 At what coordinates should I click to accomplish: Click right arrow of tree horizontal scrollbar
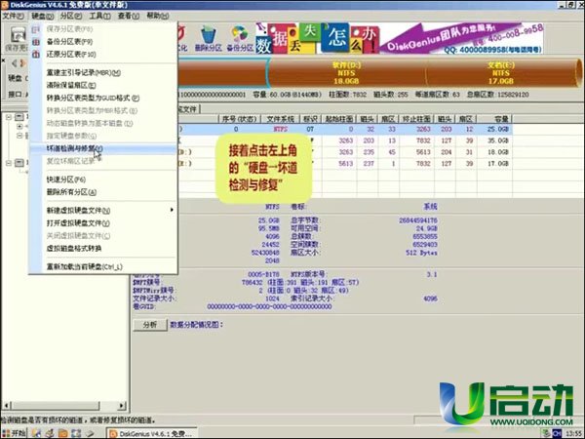tap(122, 406)
